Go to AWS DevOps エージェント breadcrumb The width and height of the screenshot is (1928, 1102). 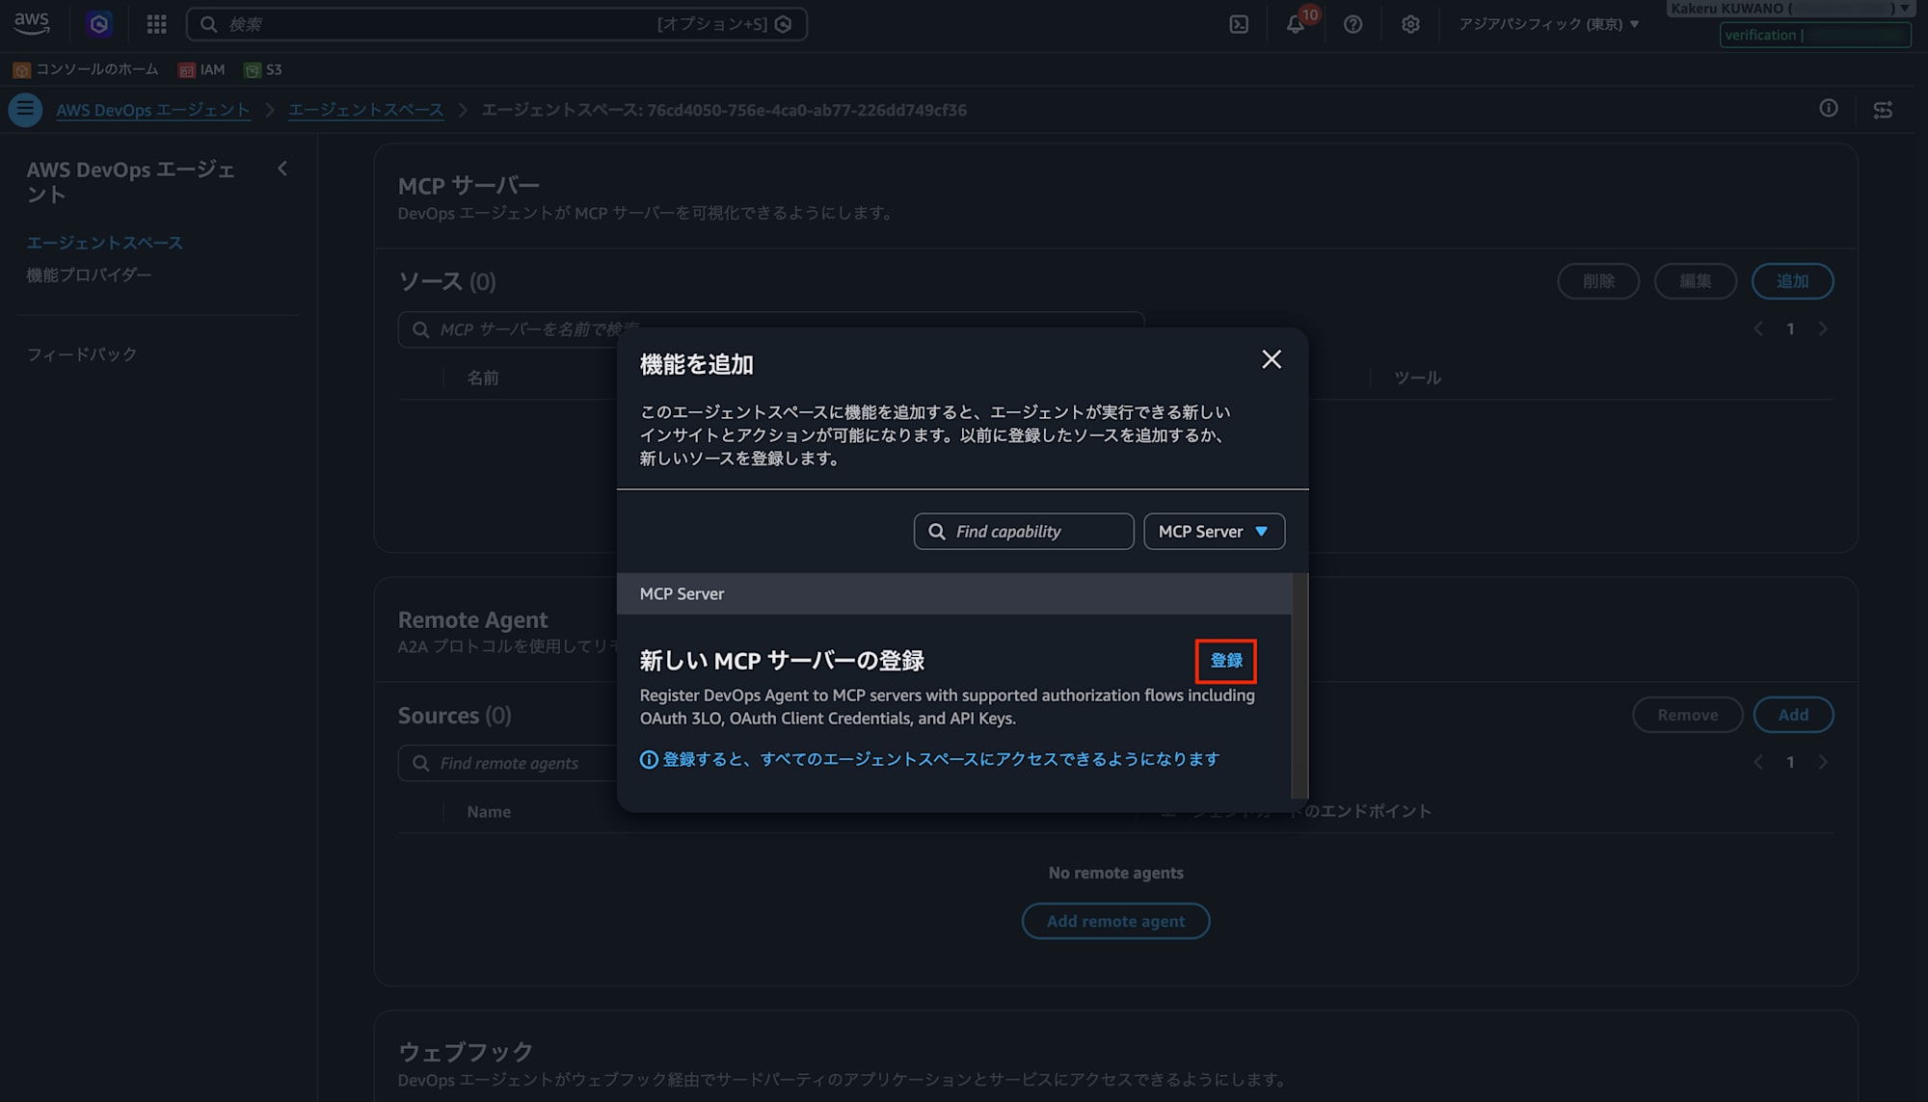(x=153, y=110)
